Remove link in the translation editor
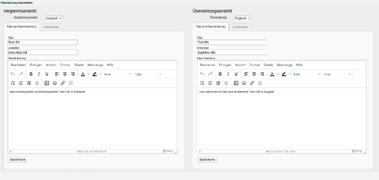Viewport: 379px width, 180px height. (x=260, y=83)
